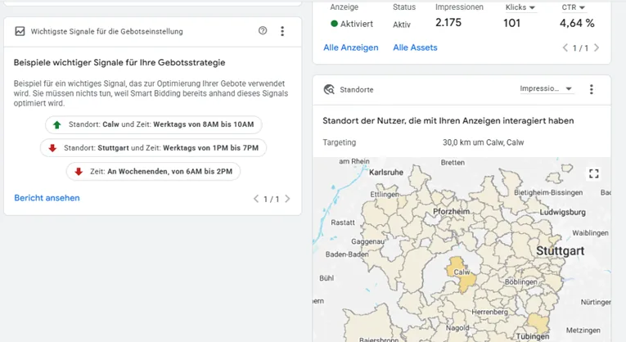Click Herrenberg label on the map
Viewport: 626px width, 342px height.
[x=490, y=312]
